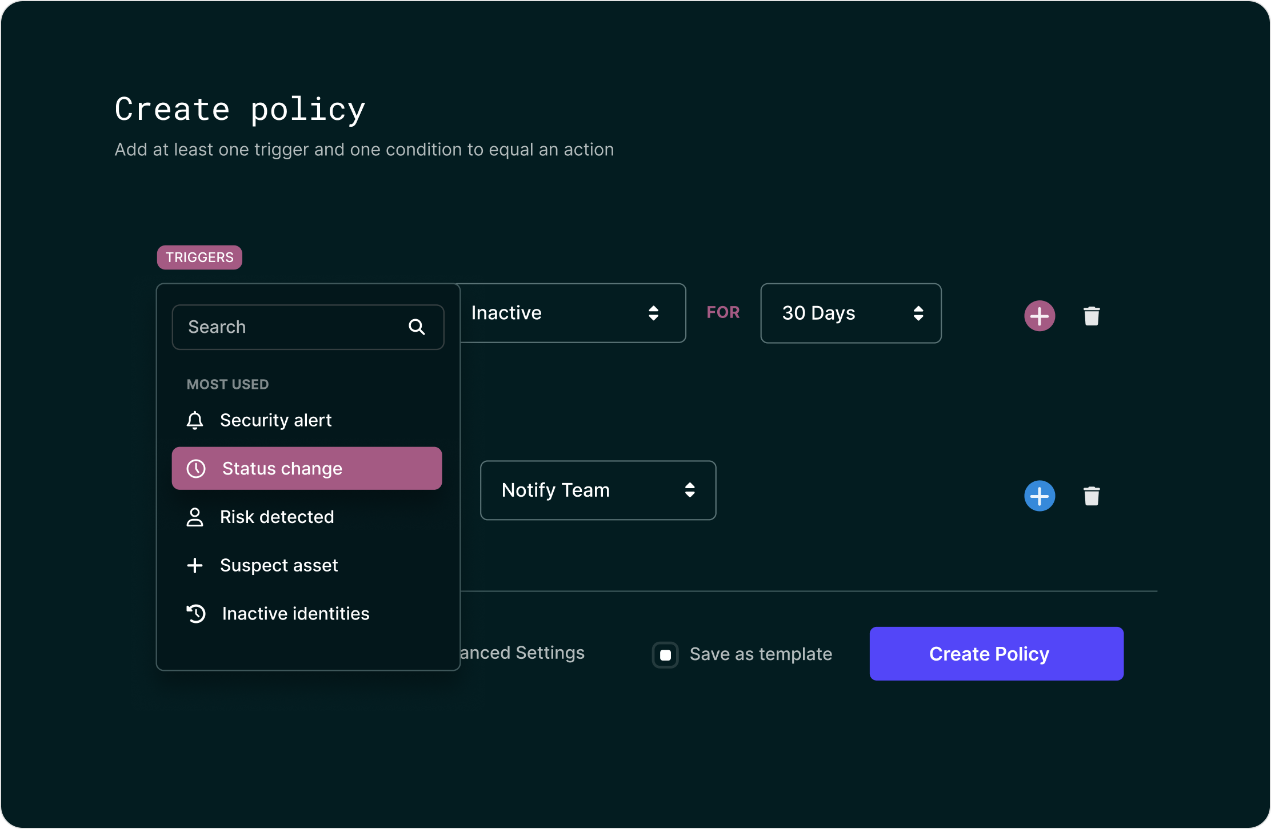The height and width of the screenshot is (829, 1271).
Task: Click the magnifier icon in Search field
Action: (x=417, y=327)
